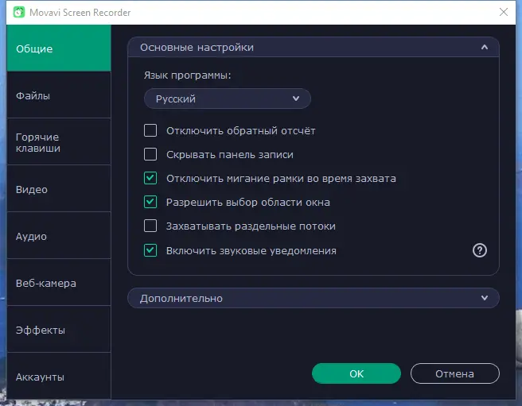Check the Скрывать панель записи option
522x406 pixels.
coord(150,155)
